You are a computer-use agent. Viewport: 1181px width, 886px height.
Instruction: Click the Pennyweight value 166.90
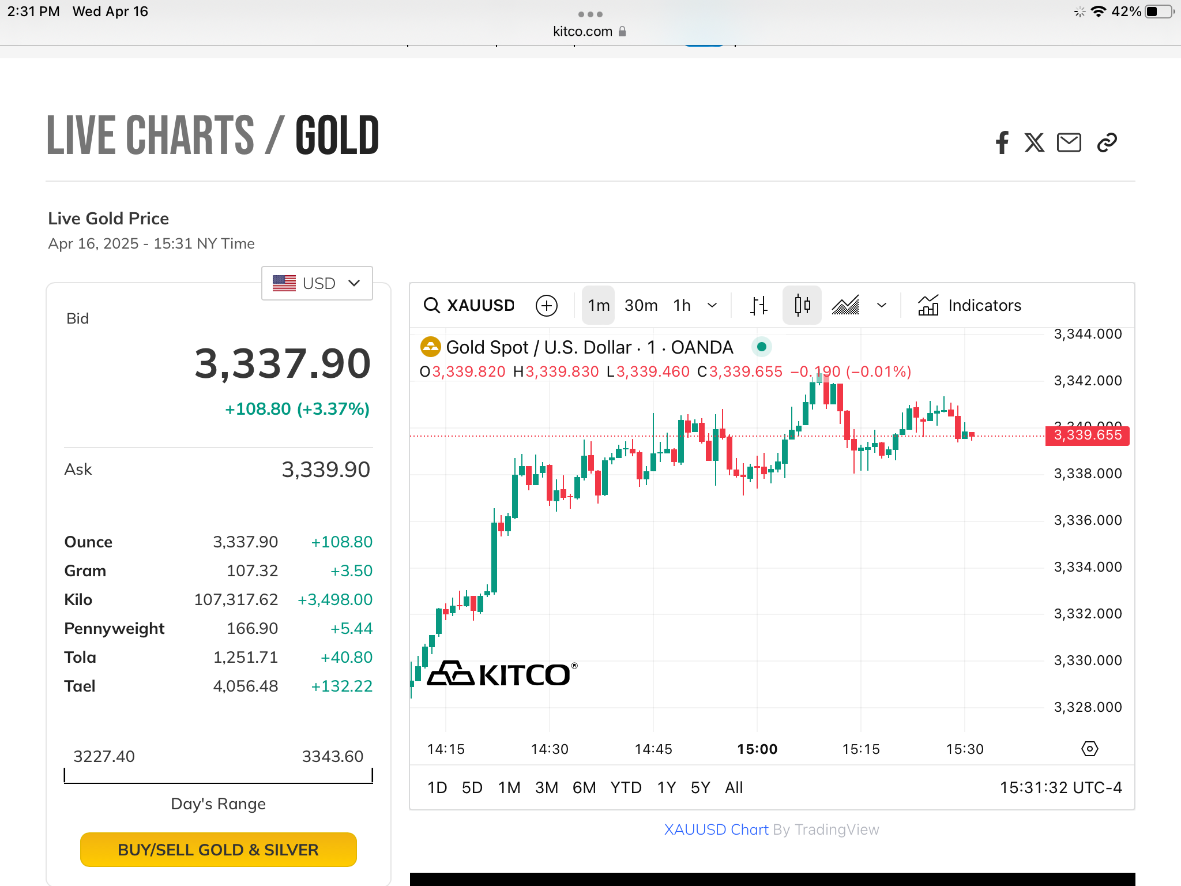(252, 629)
